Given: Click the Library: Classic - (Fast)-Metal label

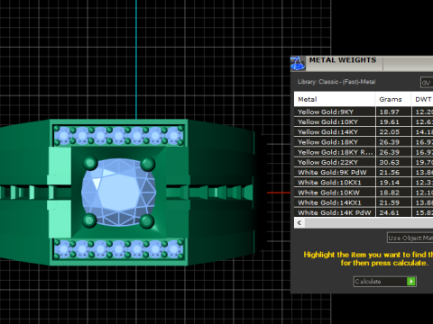Looking at the screenshot, I should [x=336, y=82].
